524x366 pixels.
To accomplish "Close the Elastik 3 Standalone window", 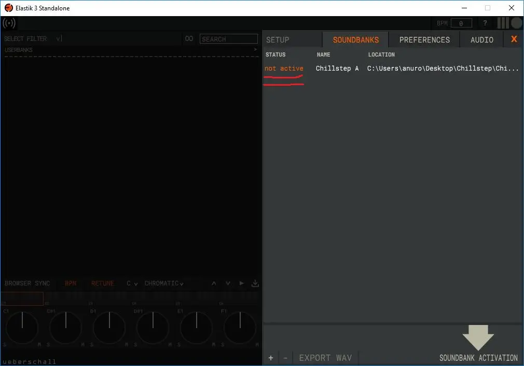I will (x=512, y=8).
